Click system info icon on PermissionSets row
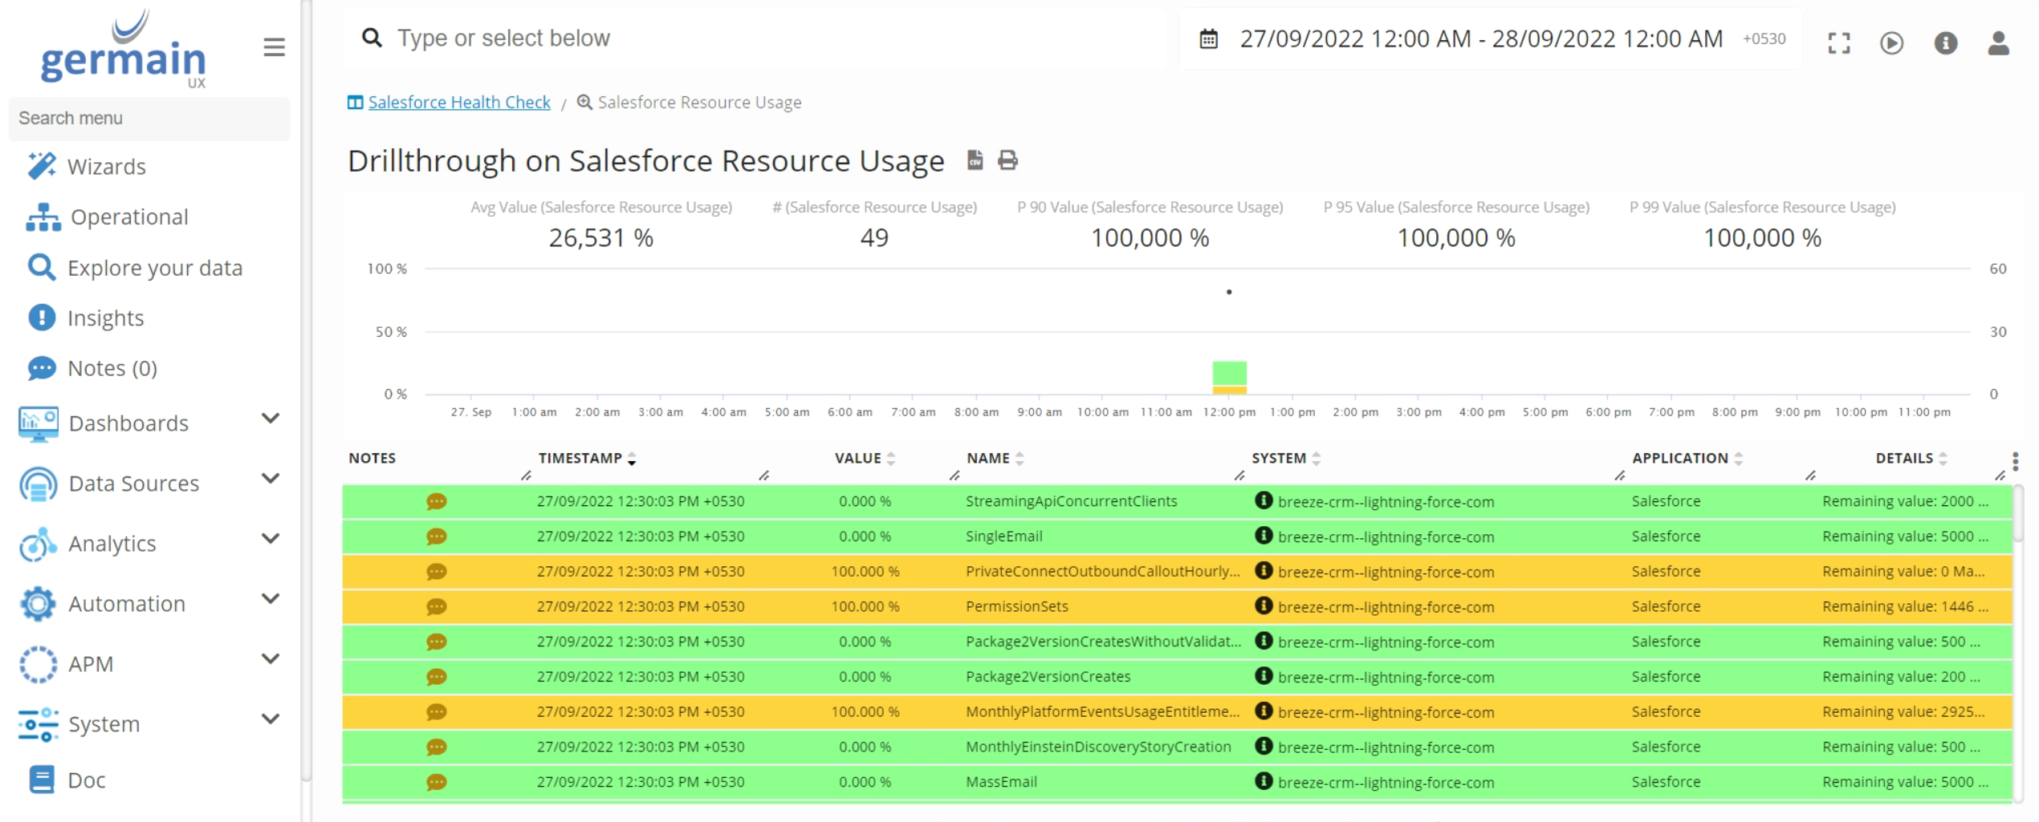The image size is (2039, 822). click(x=1264, y=606)
